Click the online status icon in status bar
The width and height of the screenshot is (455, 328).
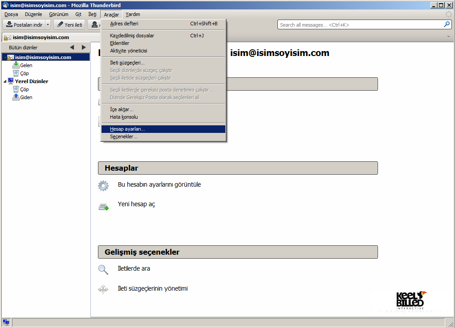(x=6, y=322)
